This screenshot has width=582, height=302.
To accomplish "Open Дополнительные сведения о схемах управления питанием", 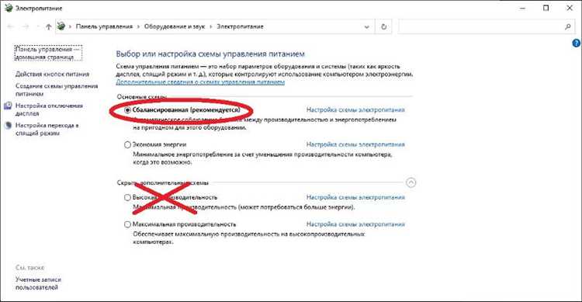I will pos(200,82).
